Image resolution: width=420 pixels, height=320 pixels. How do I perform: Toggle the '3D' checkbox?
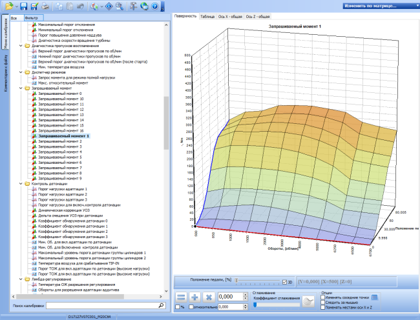pos(284,282)
